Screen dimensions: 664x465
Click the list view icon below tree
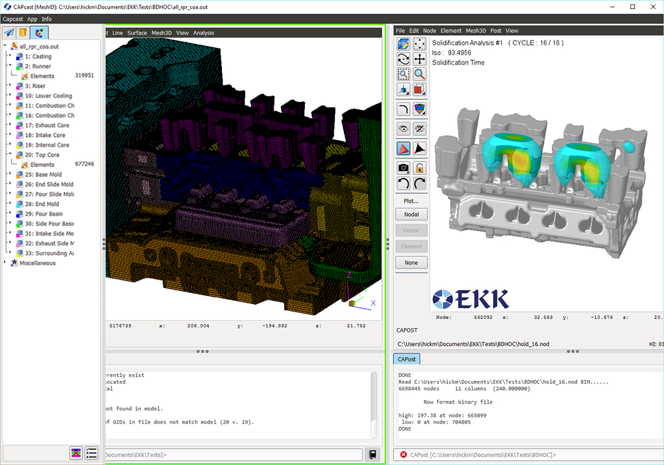(x=92, y=453)
